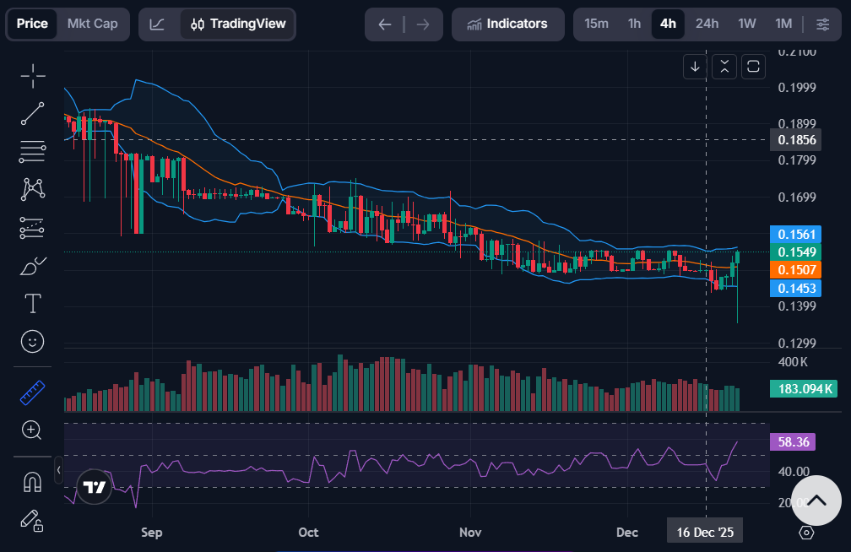Open the Indicators dialog
The height and width of the screenshot is (552, 851).
(x=507, y=24)
